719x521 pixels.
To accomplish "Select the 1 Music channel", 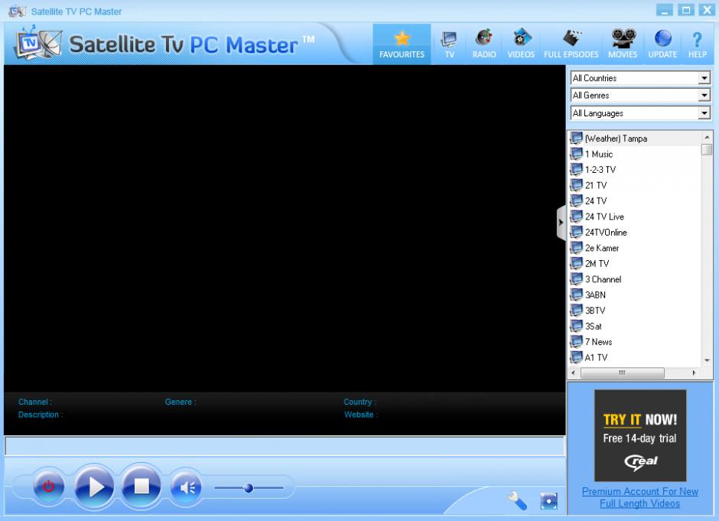I will (x=635, y=154).
